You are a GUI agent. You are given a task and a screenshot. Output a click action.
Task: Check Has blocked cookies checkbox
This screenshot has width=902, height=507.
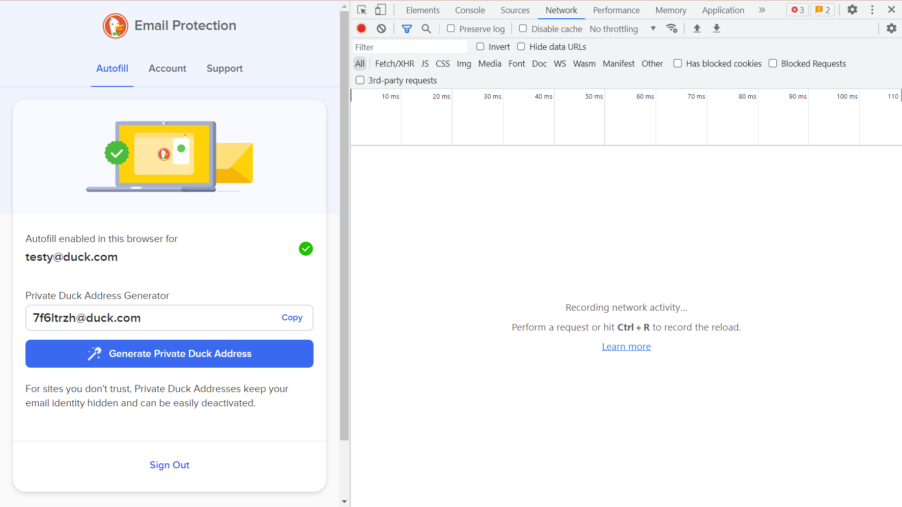[678, 63]
